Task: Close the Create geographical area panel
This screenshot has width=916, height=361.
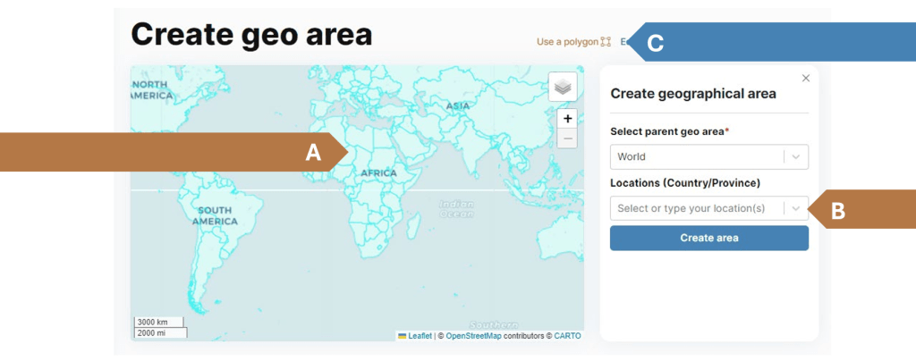Action: (806, 78)
